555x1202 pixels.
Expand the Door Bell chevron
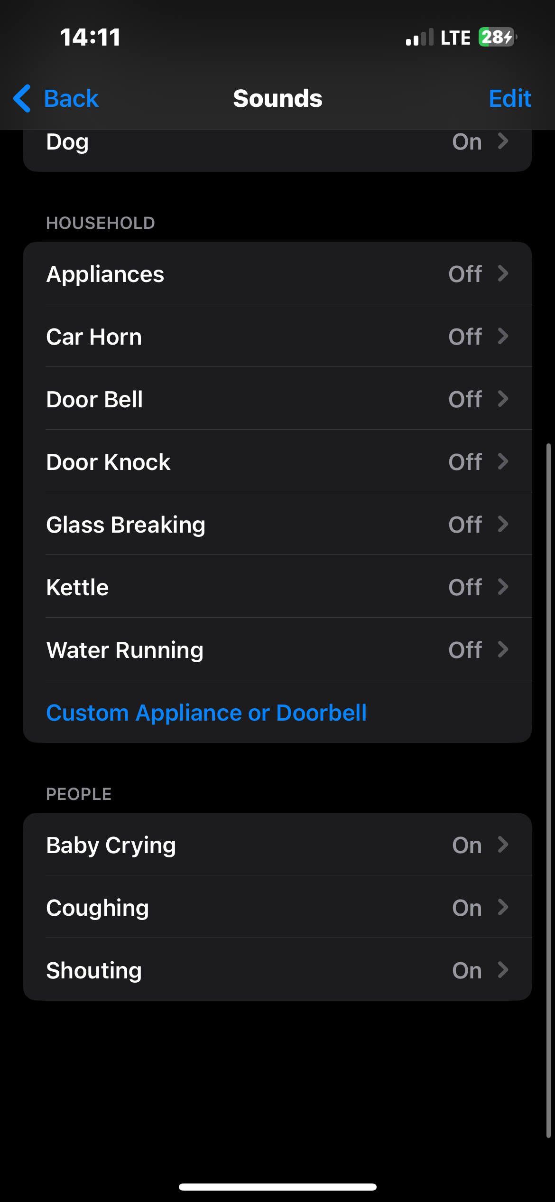pos(503,399)
